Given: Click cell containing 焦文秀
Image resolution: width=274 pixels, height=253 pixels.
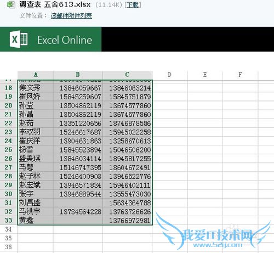Looking at the screenshot, I should coord(36,88).
